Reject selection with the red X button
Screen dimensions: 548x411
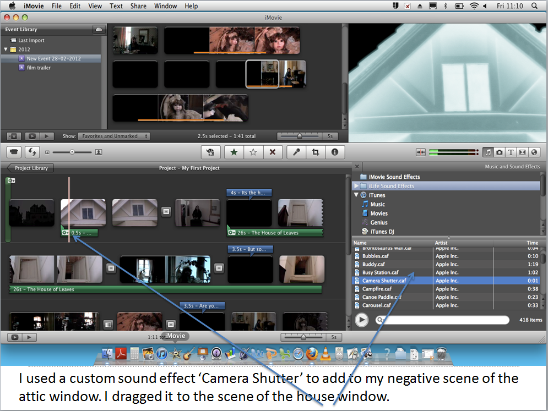[273, 152]
